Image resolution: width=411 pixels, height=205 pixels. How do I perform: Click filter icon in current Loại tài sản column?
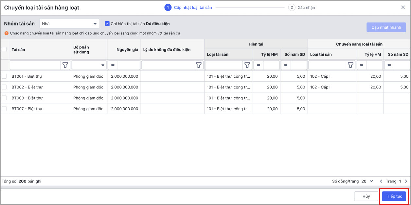(x=247, y=65)
